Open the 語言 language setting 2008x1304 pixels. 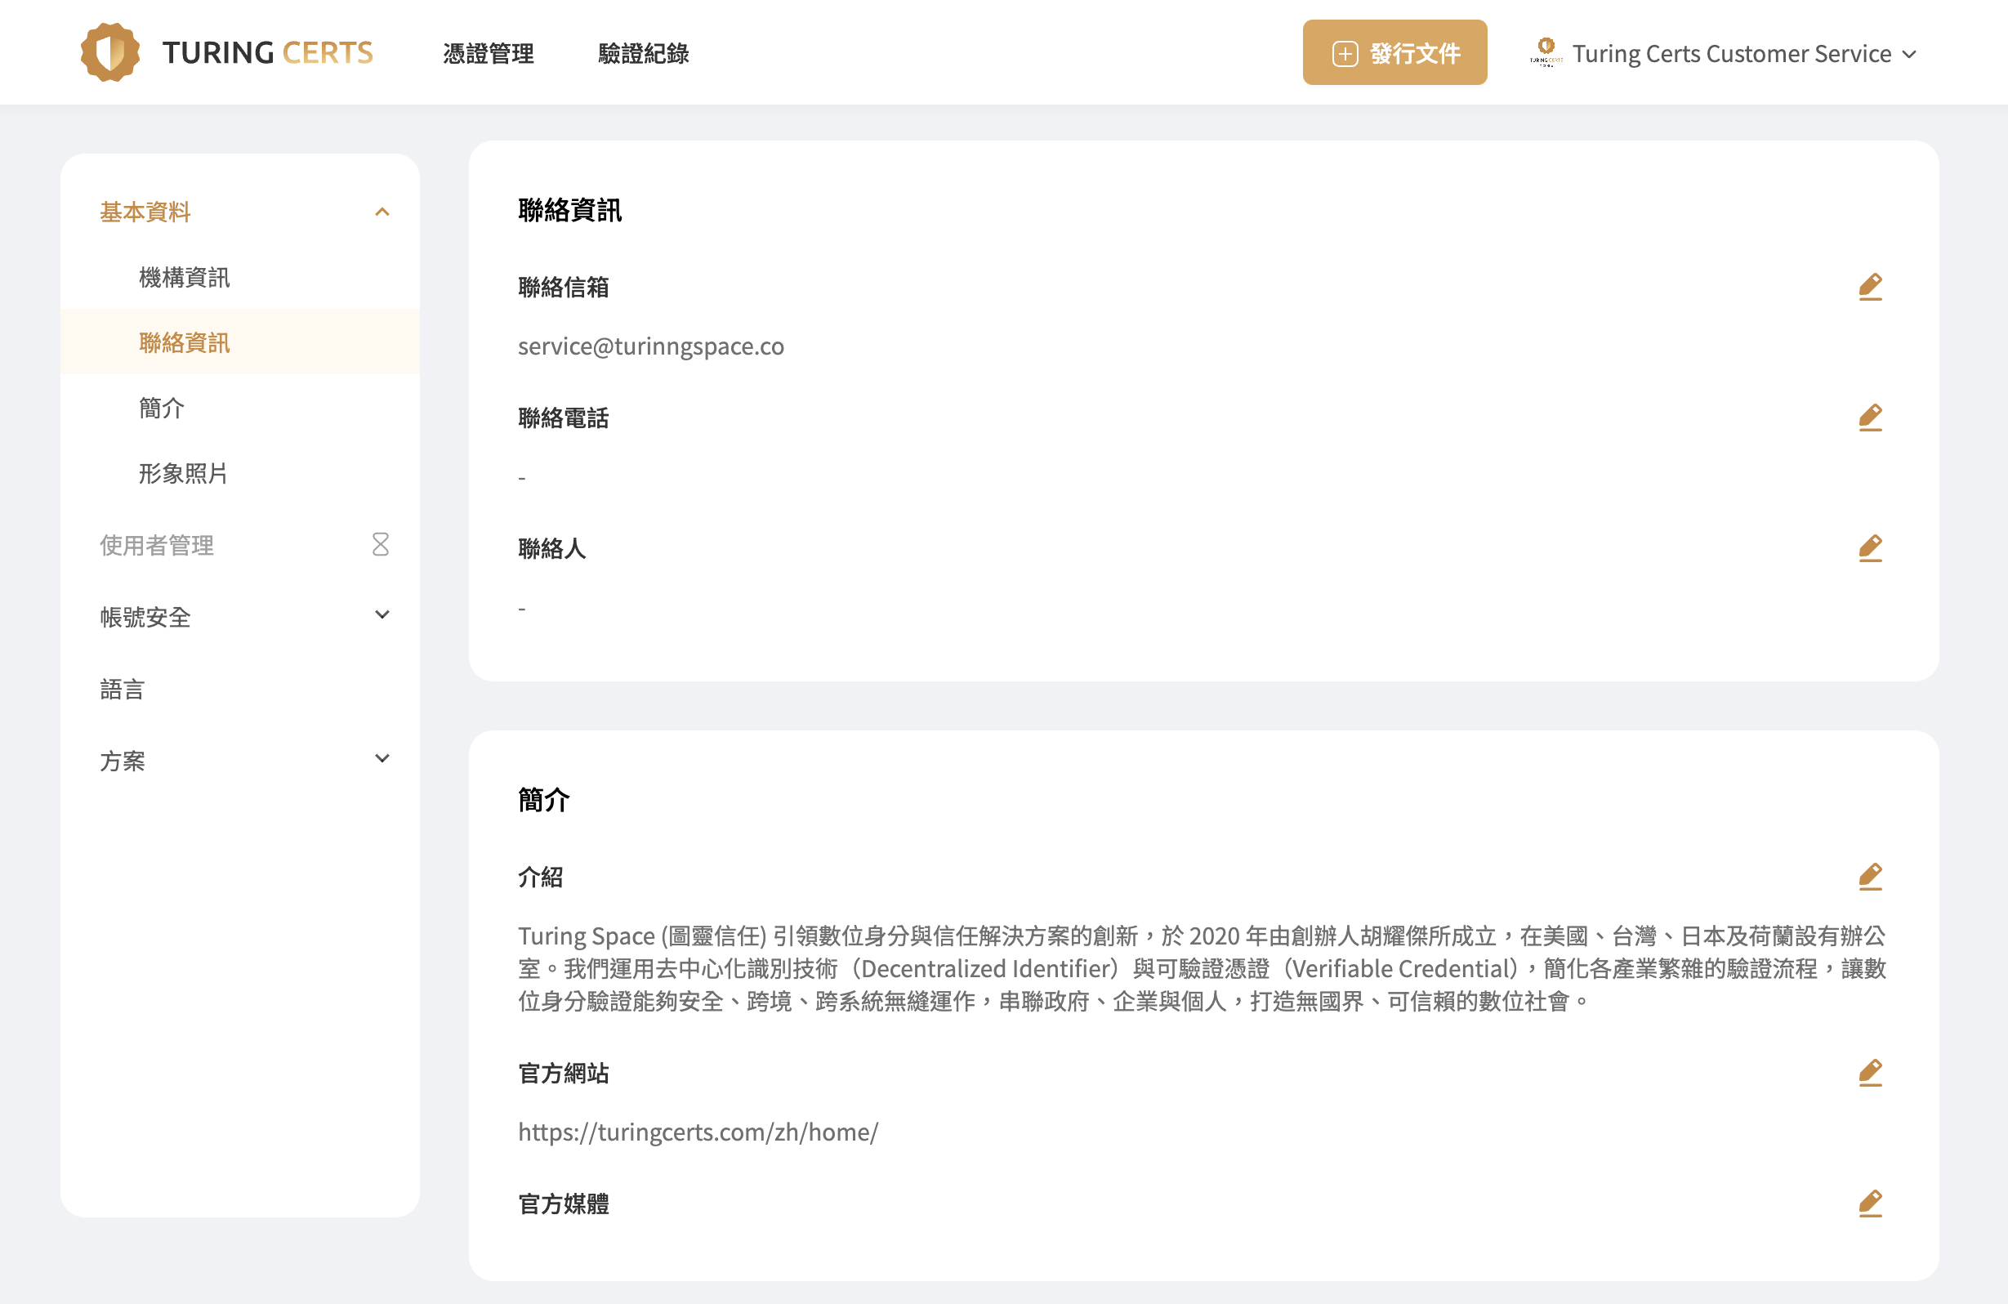click(123, 690)
